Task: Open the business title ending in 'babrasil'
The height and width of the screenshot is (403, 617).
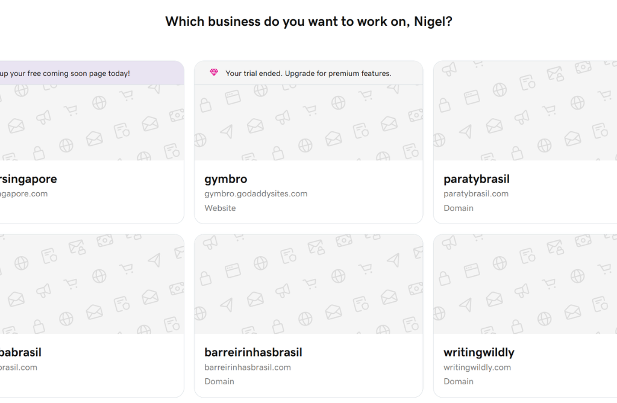Action: pyautogui.click(x=20, y=352)
